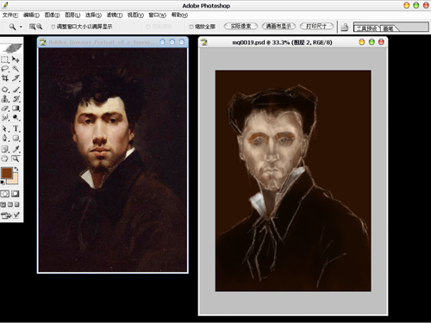Switch to Standard edit mode
Screen dimensions: 431x323
pyautogui.click(x=5, y=194)
